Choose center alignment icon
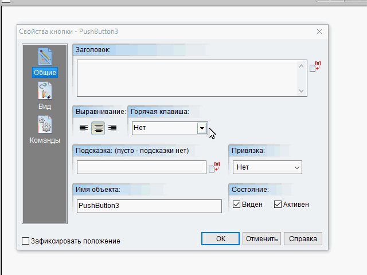 coord(98,128)
